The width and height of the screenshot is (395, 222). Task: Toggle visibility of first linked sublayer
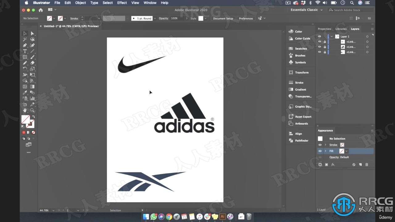point(320,42)
